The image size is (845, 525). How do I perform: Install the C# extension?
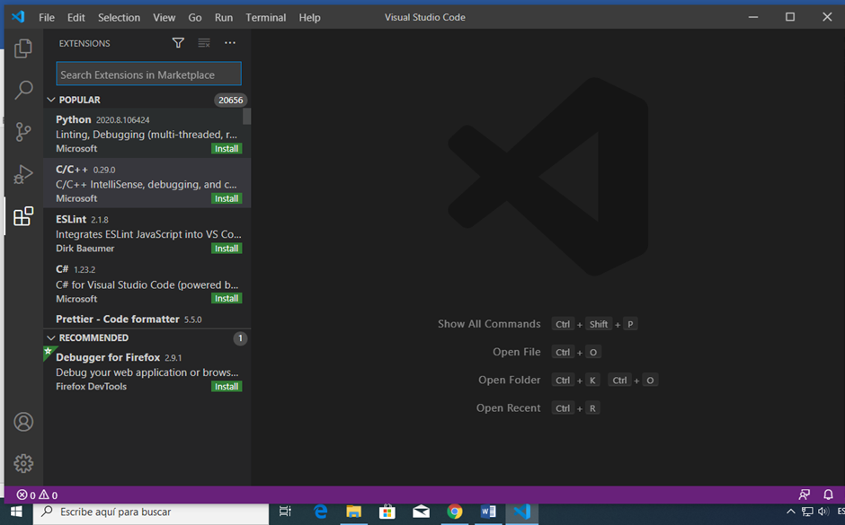tap(227, 299)
